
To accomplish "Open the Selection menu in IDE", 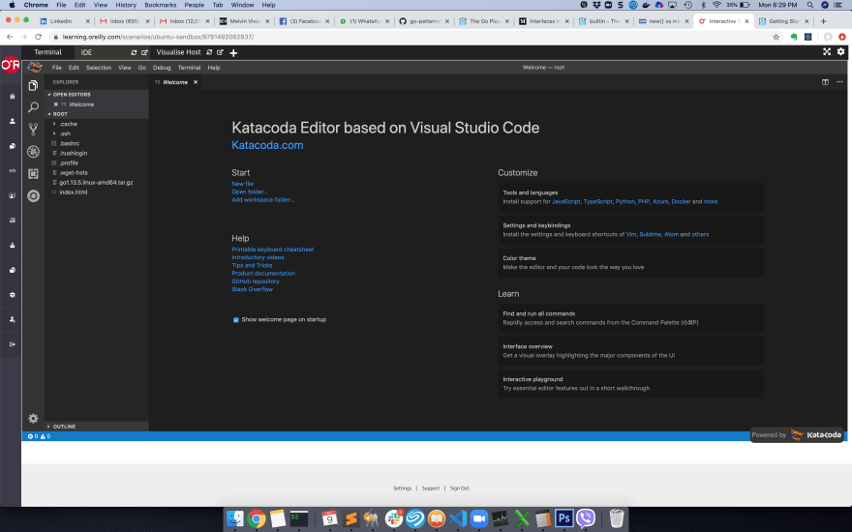I will pos(99,68).
